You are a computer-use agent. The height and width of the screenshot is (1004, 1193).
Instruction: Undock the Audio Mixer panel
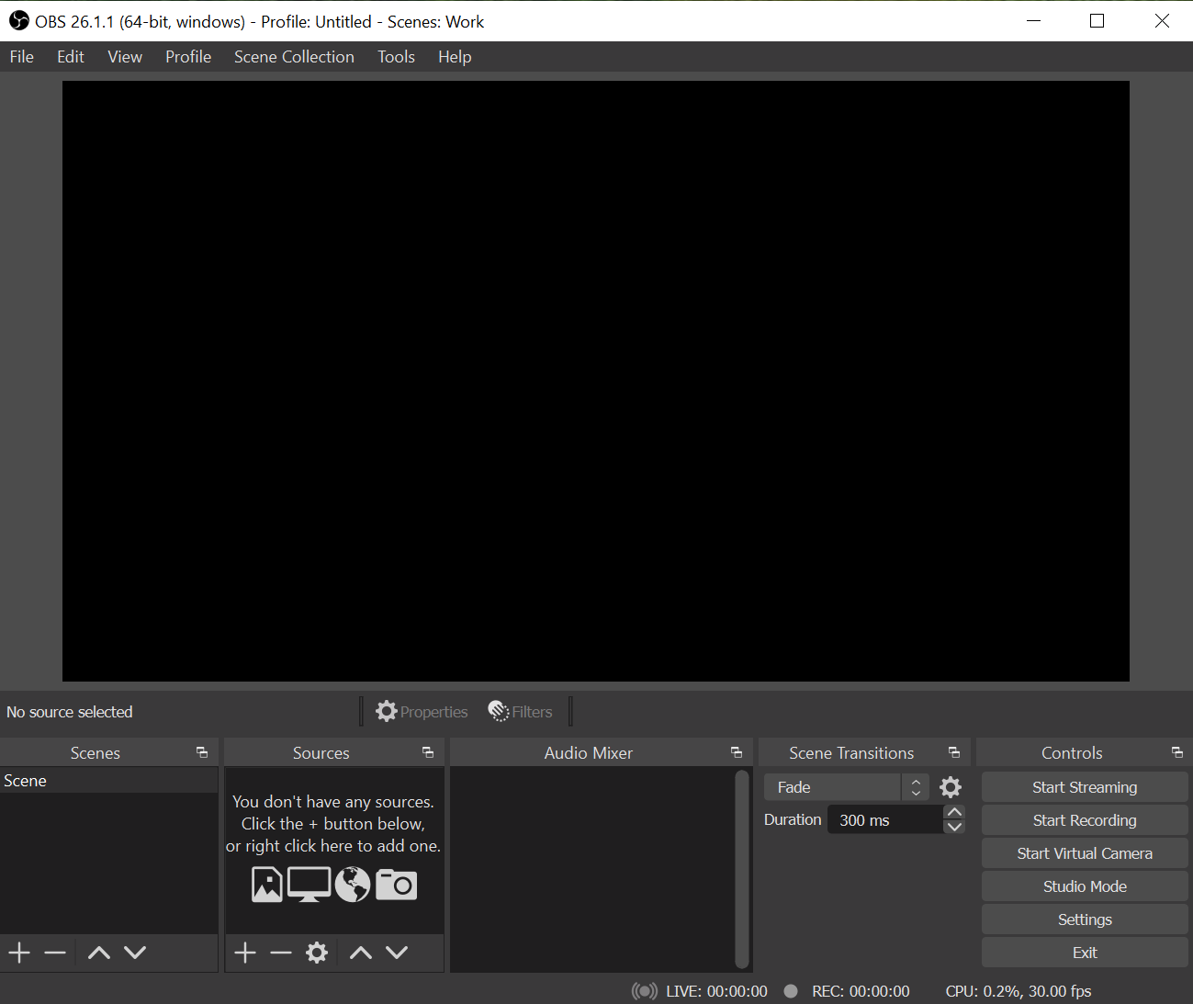tap(736, 752)
